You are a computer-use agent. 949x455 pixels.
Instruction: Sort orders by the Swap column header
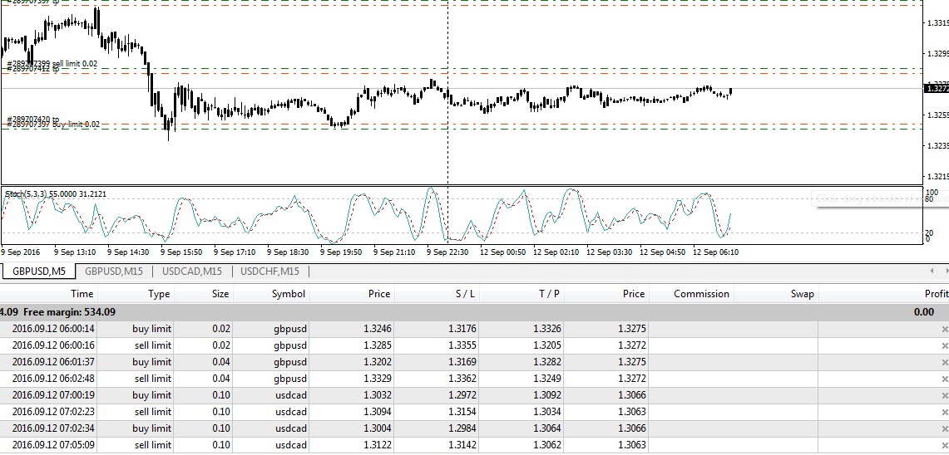pyautogui.click(x=774, y=294)
